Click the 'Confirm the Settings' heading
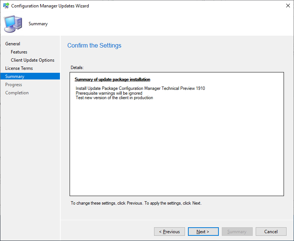 [94, 46]
